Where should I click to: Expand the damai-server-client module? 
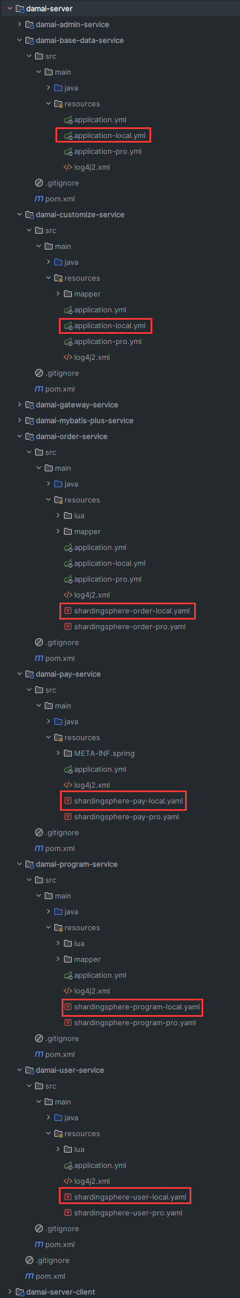(x=10, y=1292)
